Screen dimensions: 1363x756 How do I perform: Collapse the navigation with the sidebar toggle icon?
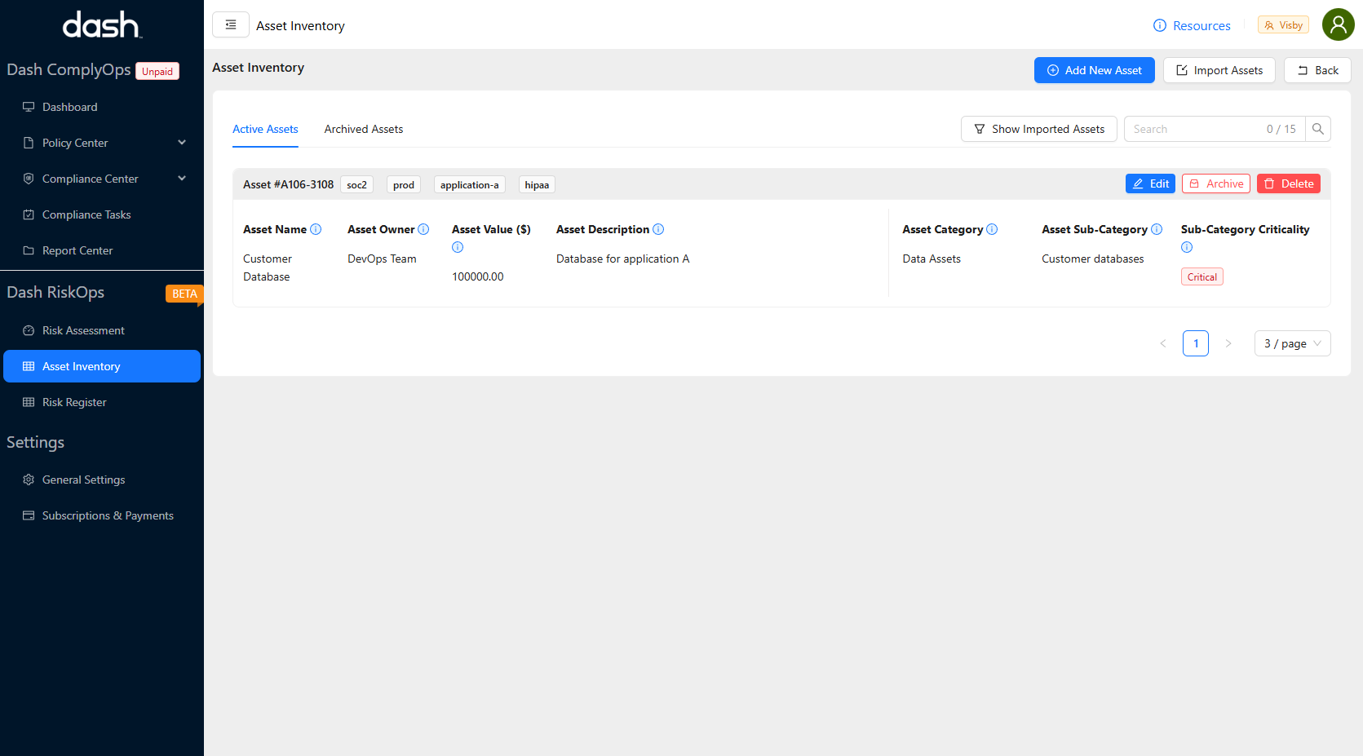tap(230, 24)
